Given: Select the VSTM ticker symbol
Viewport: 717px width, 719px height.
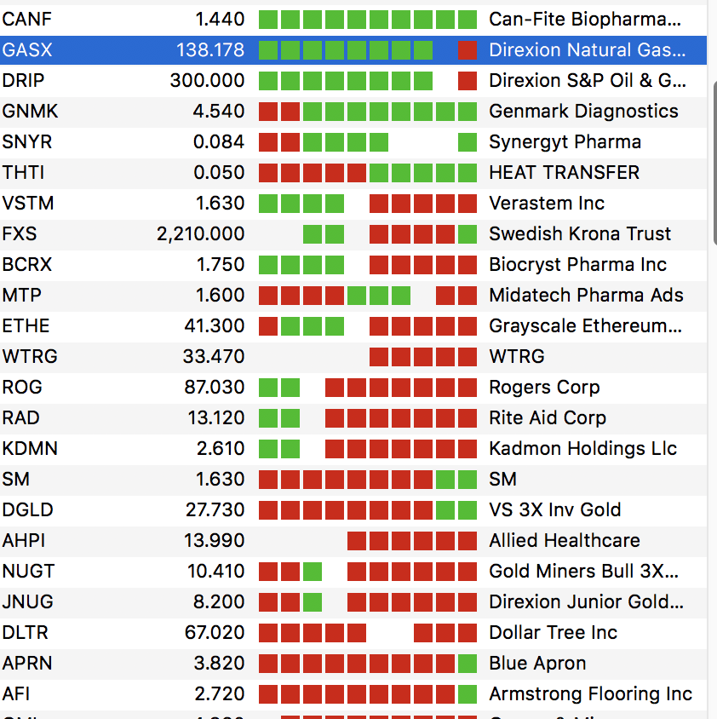Looking at the screenshot, I should click(27, 204).
